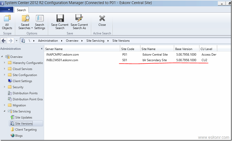Go back with the left arrow
The width and height of the screenshot is (232, 141).
pos(4,41)
